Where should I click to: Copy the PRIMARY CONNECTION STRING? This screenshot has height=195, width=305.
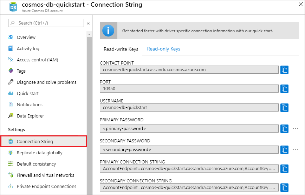(284, 168)
